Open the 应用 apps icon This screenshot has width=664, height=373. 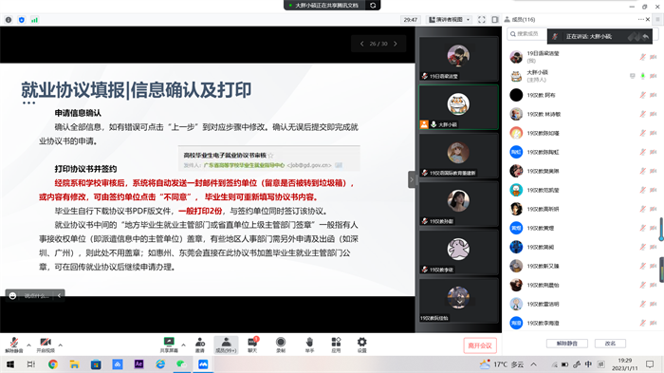[x=336, y=345]
